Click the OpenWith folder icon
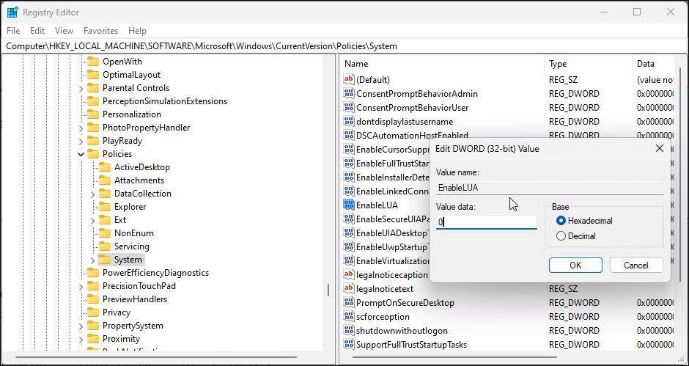Viewport: 689px width, 366px height. click(x=92, y=62)
